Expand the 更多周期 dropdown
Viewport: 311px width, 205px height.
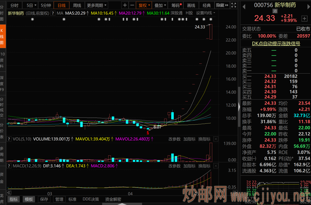coord(97,5)
